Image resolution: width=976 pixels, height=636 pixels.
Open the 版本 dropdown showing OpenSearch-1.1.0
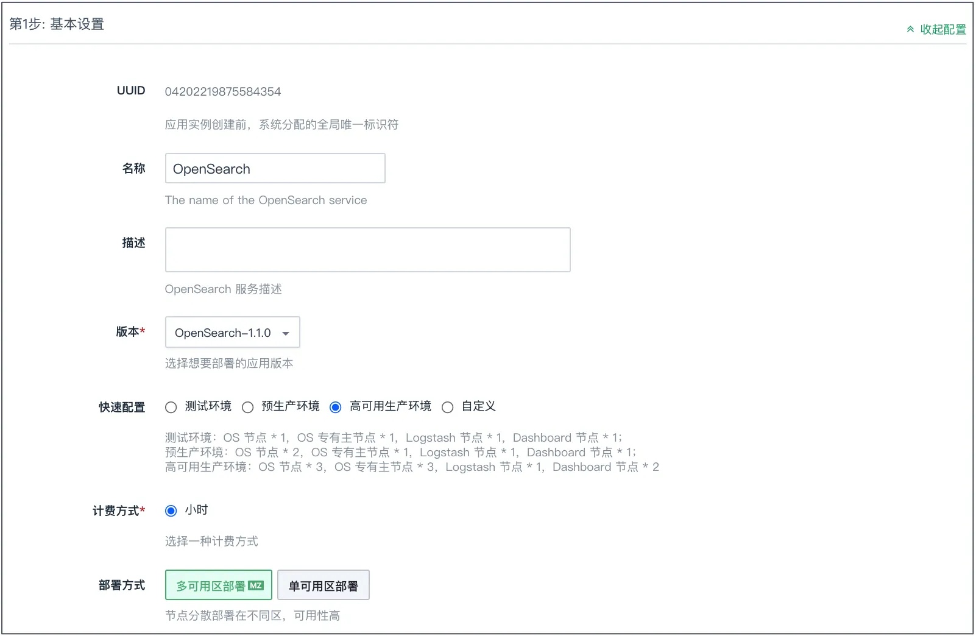pos(232,333)
